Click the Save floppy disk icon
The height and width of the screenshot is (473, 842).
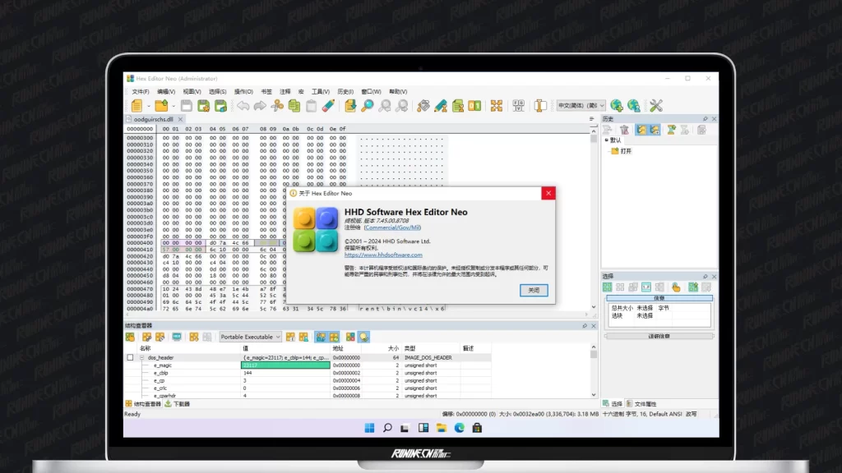[187, 106]
